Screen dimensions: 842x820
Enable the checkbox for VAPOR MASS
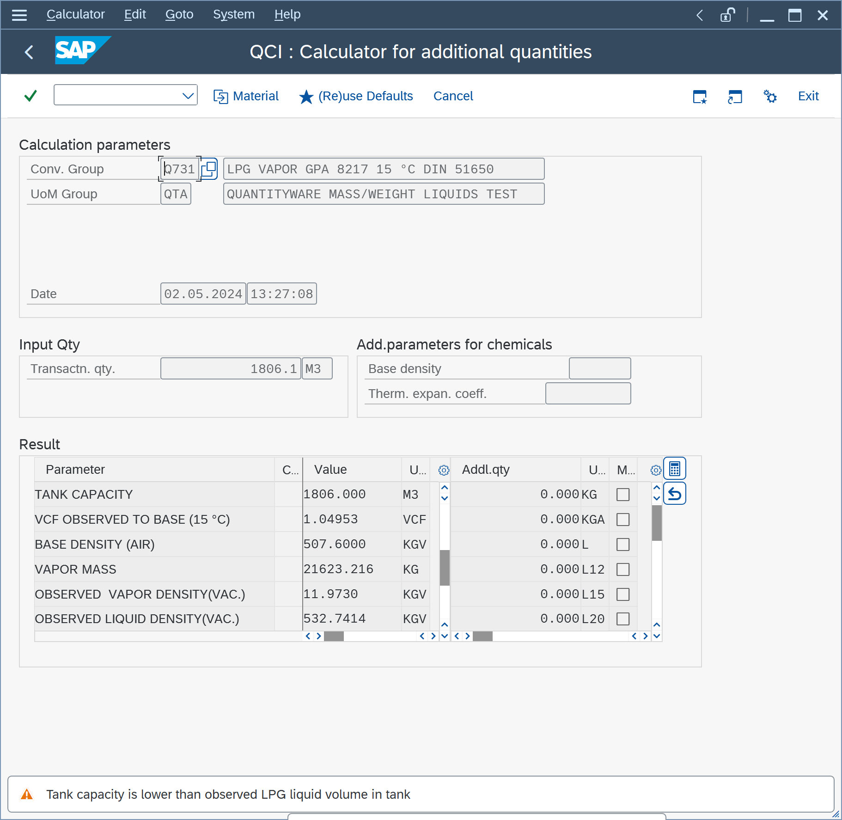tap(623, 569)
